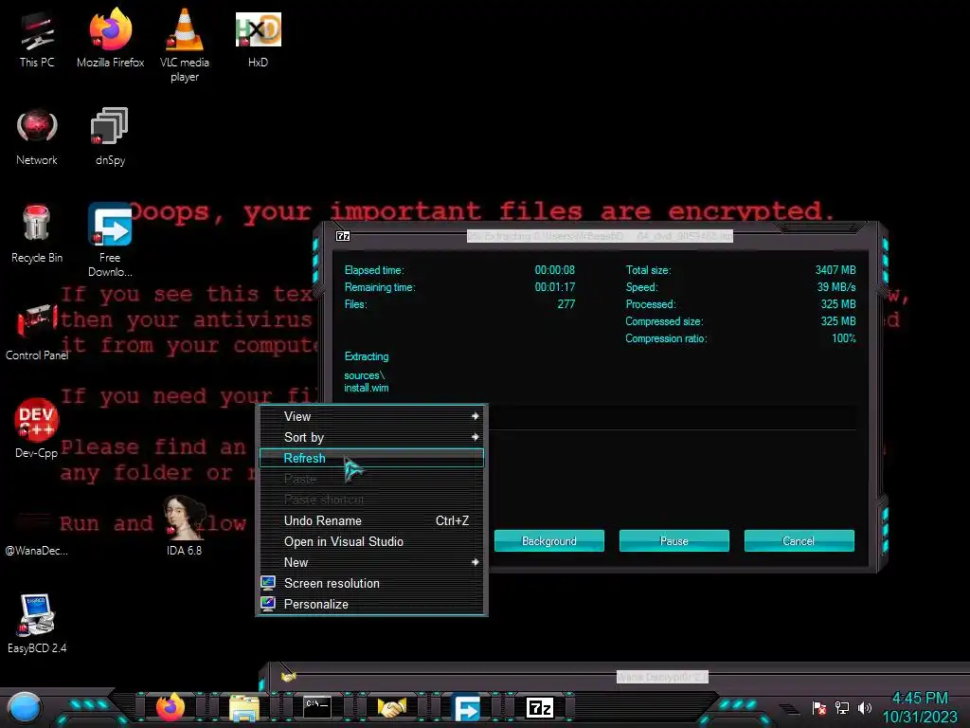The image size is (970, 728).
Task: Click the Compression ratio value 100%
Action: pyautogui.click(x=844, y=338)
